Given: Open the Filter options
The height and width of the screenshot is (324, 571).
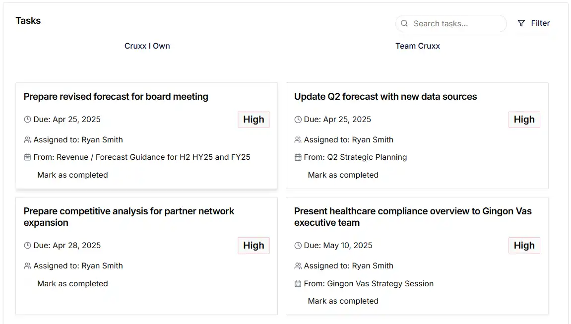Looking at the screenshot, I should [x=534, y=23].
